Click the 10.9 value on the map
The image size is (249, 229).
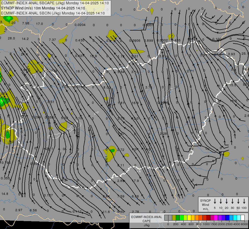pyautogui.click(x=93, y=56)
